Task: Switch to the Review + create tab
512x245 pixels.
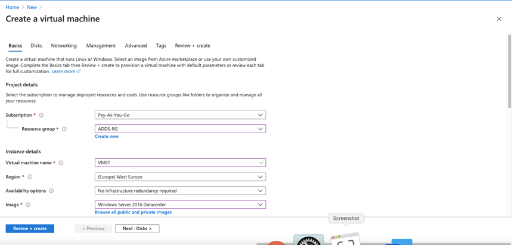Action: tap(193, 46)
